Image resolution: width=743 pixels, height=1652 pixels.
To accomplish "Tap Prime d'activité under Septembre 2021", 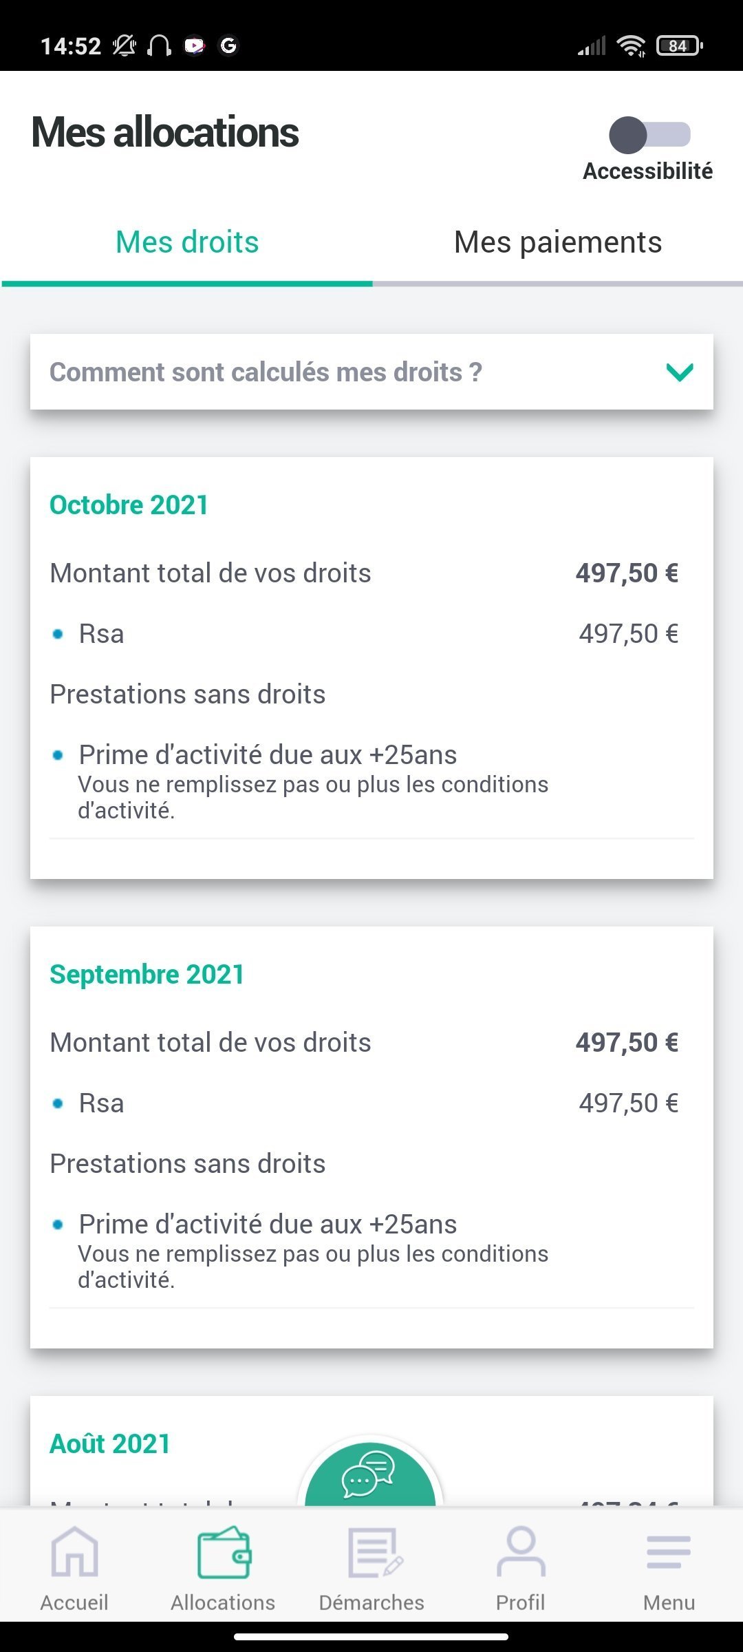I will 268,1225.
